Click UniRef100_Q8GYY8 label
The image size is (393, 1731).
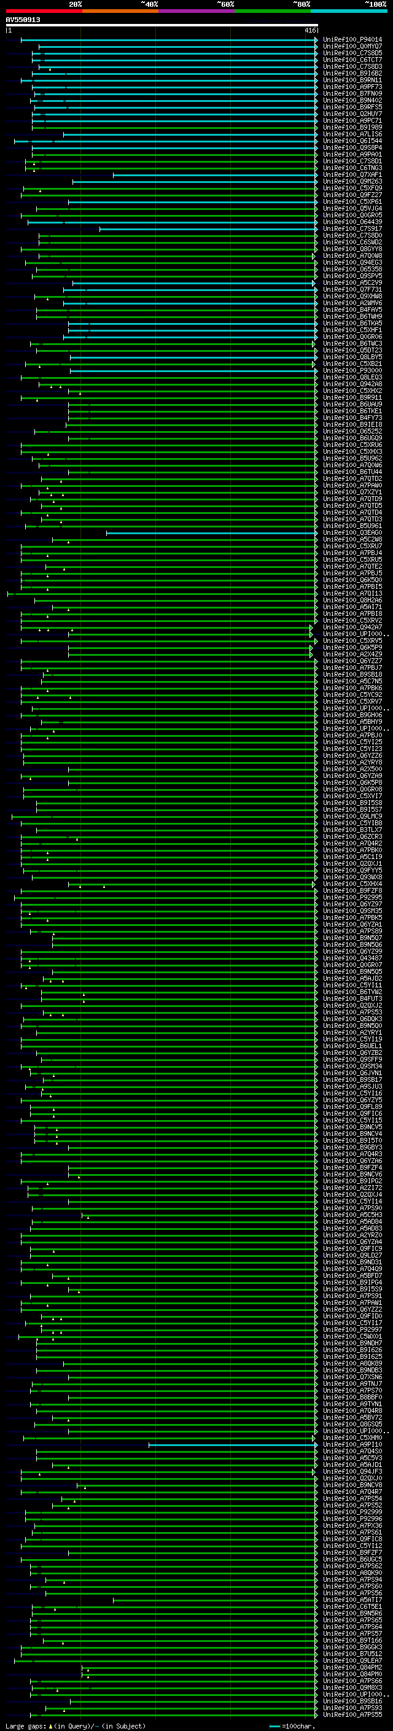coord(352,249)
